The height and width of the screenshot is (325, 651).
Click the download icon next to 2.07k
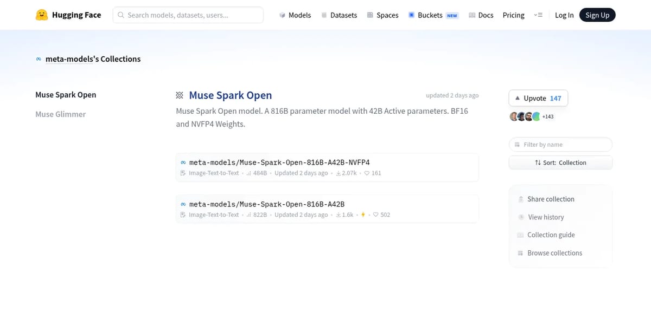(339, 173)
